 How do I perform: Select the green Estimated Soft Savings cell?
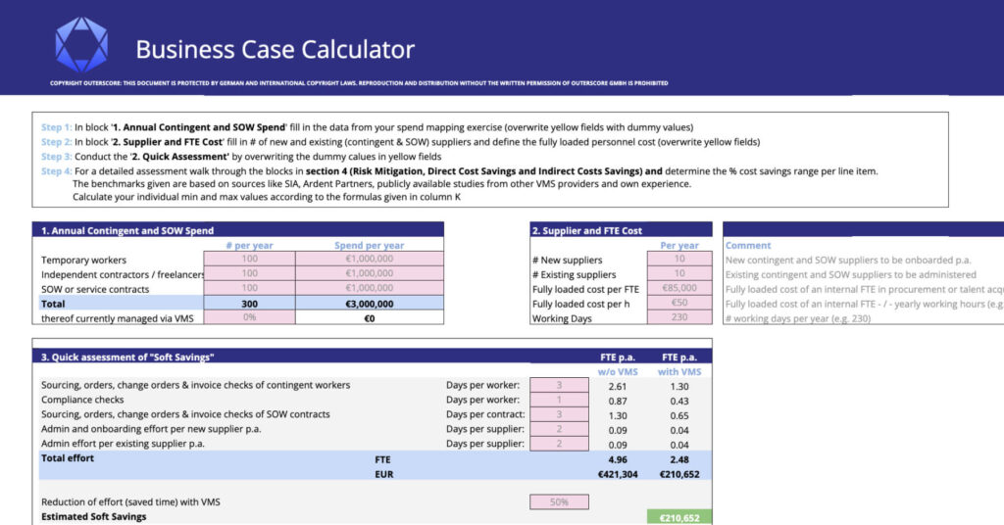[x=679, y=516]
